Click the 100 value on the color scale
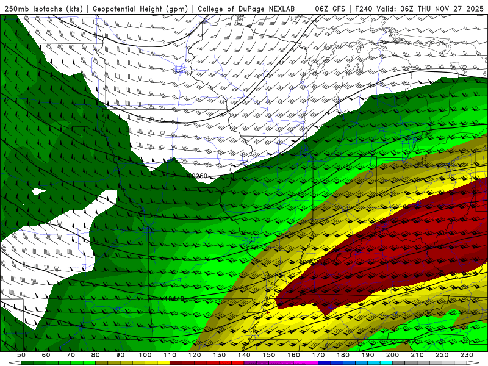This screenshot has height=366, width=488. [145, 355]
